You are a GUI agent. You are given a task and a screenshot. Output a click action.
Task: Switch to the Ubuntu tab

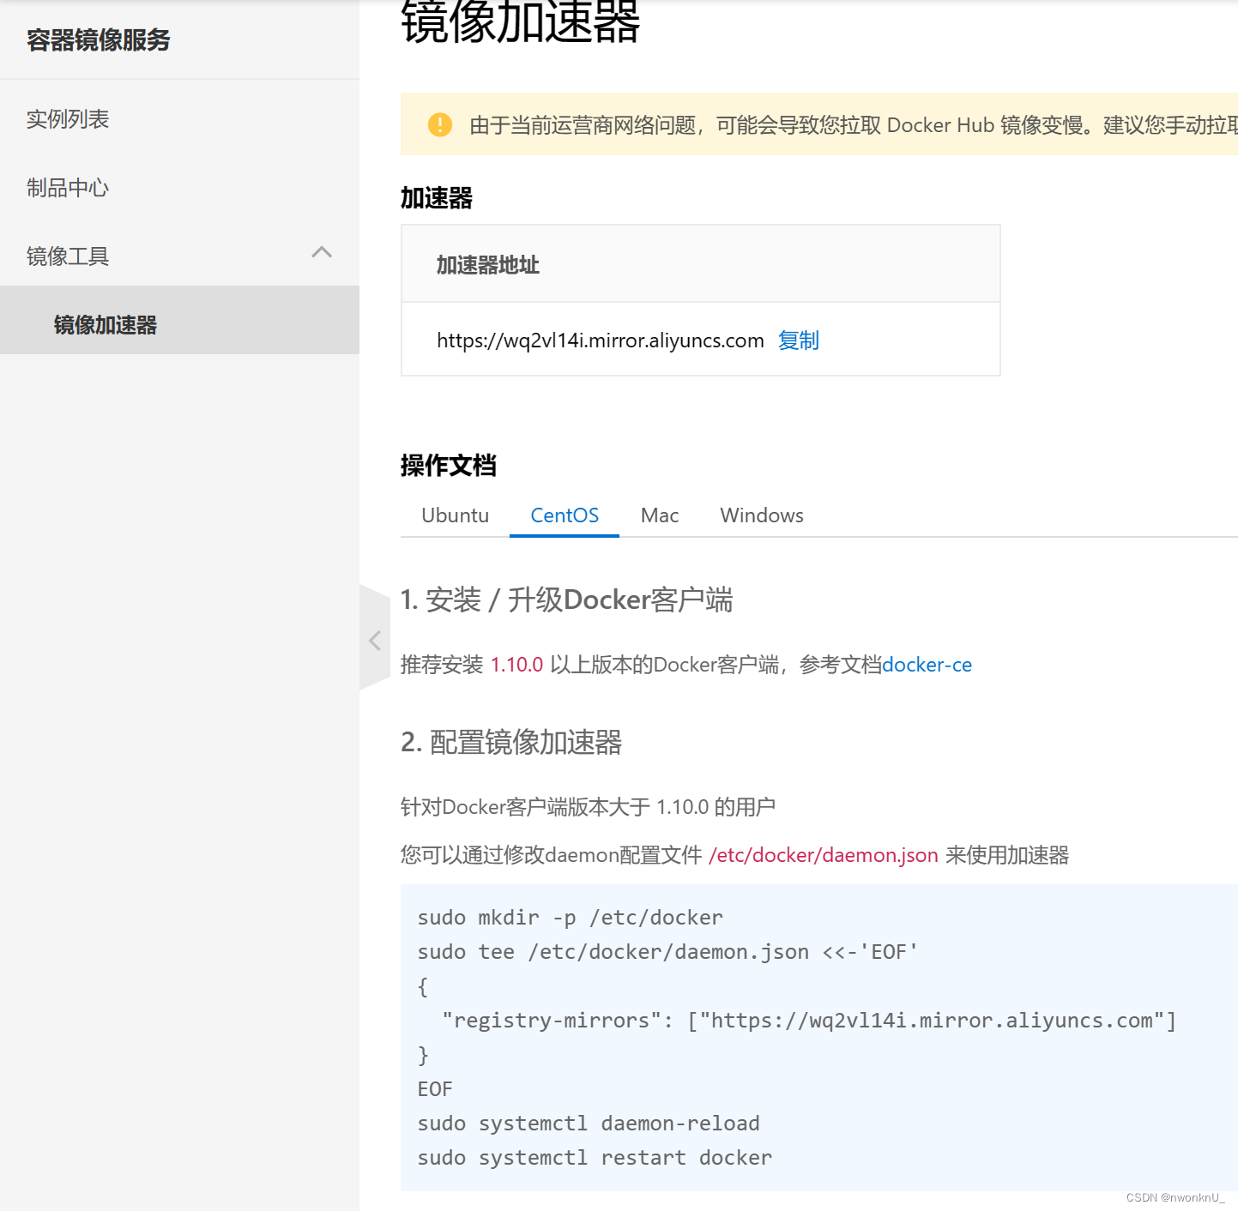(455, 515)
